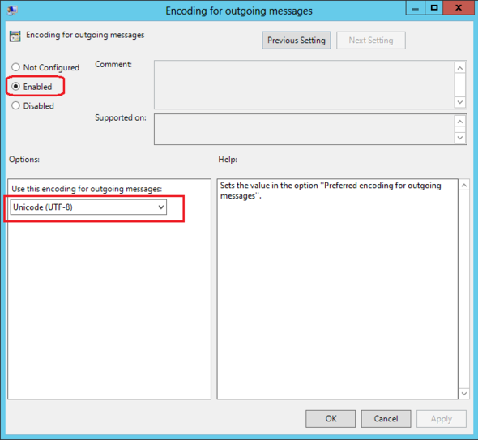The width and height of the screenshot is (478, 440).
Task: Select the Not Configured radio button
Action: pos(15,67)
